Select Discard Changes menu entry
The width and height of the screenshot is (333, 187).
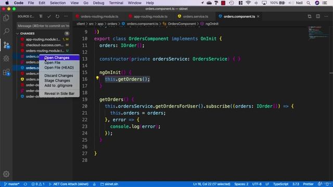(x=59, y=75)
